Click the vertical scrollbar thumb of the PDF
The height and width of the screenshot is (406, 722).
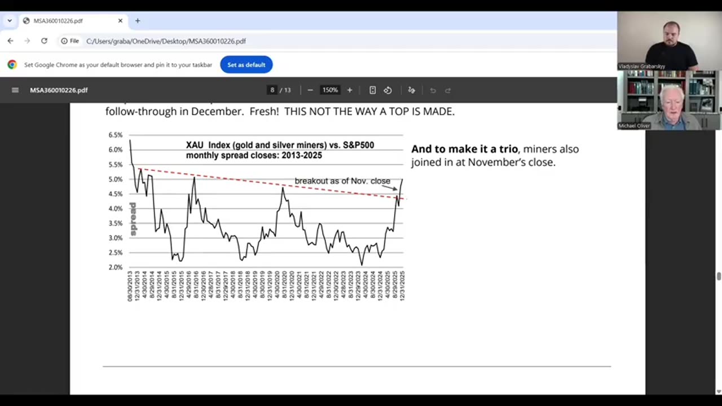tap(718, 276)
